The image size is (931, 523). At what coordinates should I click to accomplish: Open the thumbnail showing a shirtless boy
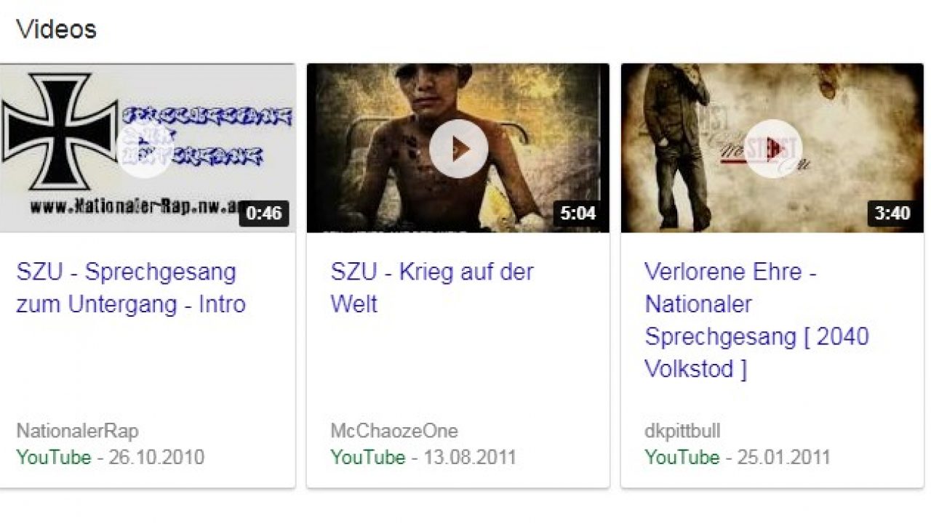(x=457, y=148)
